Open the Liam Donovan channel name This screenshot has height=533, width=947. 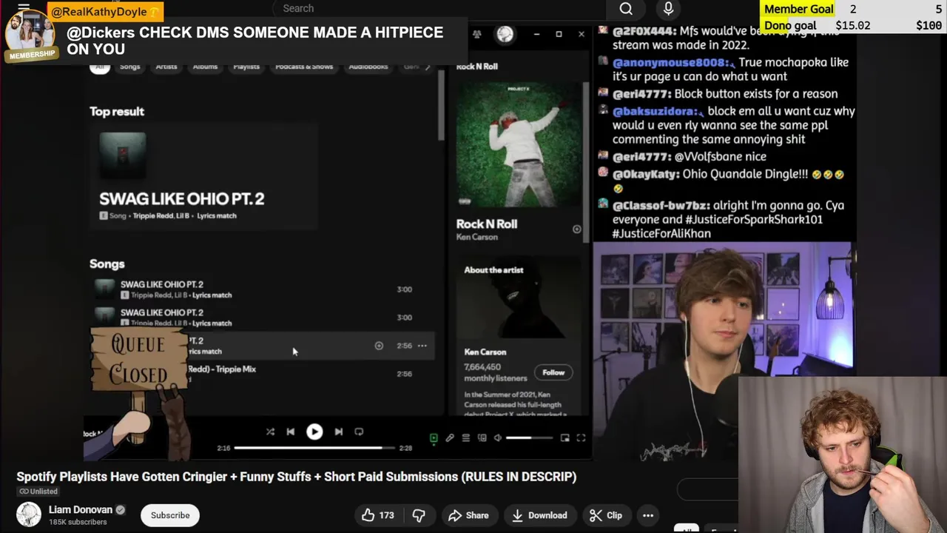coord(81,509)
